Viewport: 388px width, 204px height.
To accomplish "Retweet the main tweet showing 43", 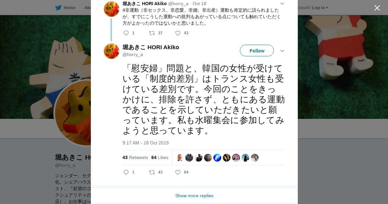I will pyautogui.click(x=152, y=172).
